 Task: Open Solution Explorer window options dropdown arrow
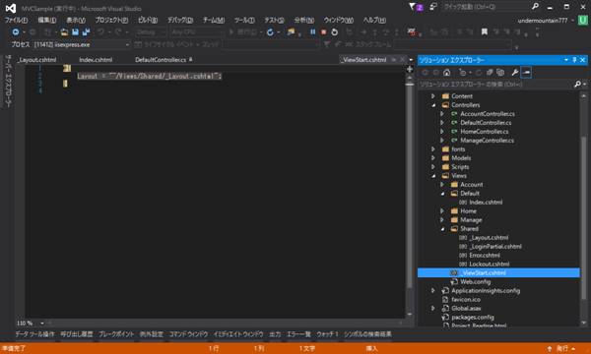[x=566, y=60]
